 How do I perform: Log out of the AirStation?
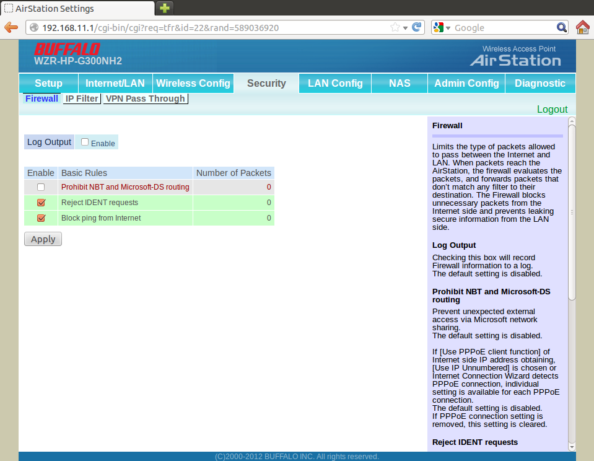(552, 110)
